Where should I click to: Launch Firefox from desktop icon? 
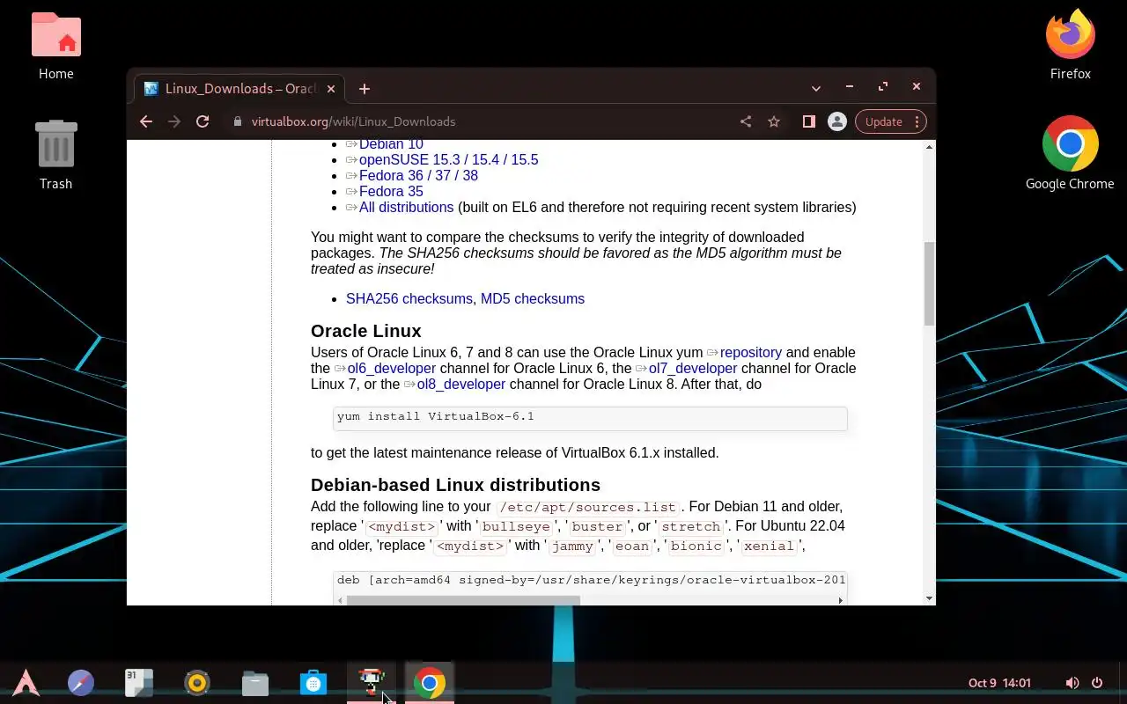click(1070, 46)
